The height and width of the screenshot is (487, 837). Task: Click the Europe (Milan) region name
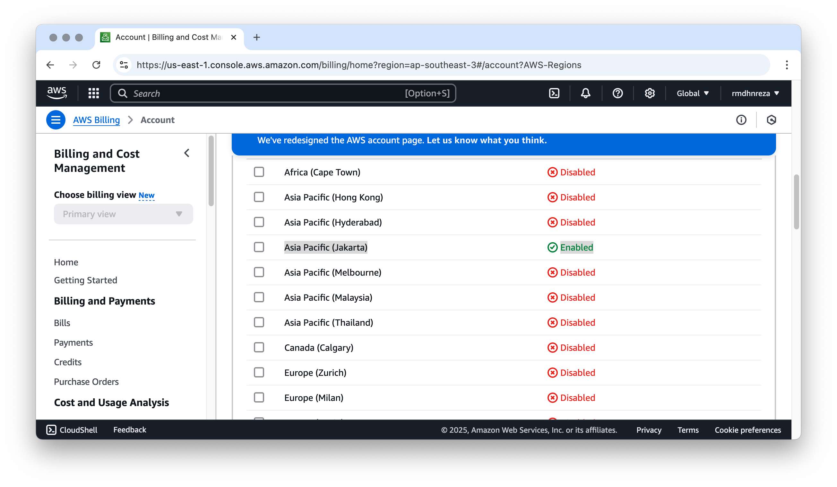(314, 398)
